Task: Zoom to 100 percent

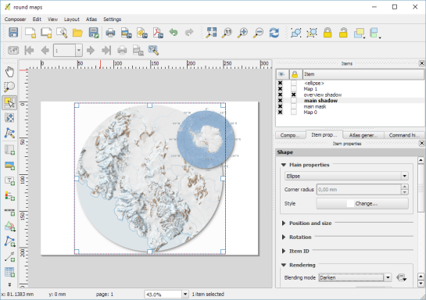Action: point(227,33)
